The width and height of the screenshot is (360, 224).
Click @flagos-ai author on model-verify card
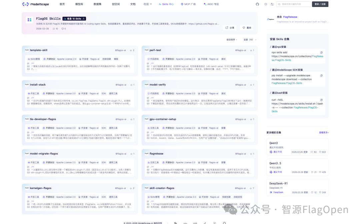[240, 85]
